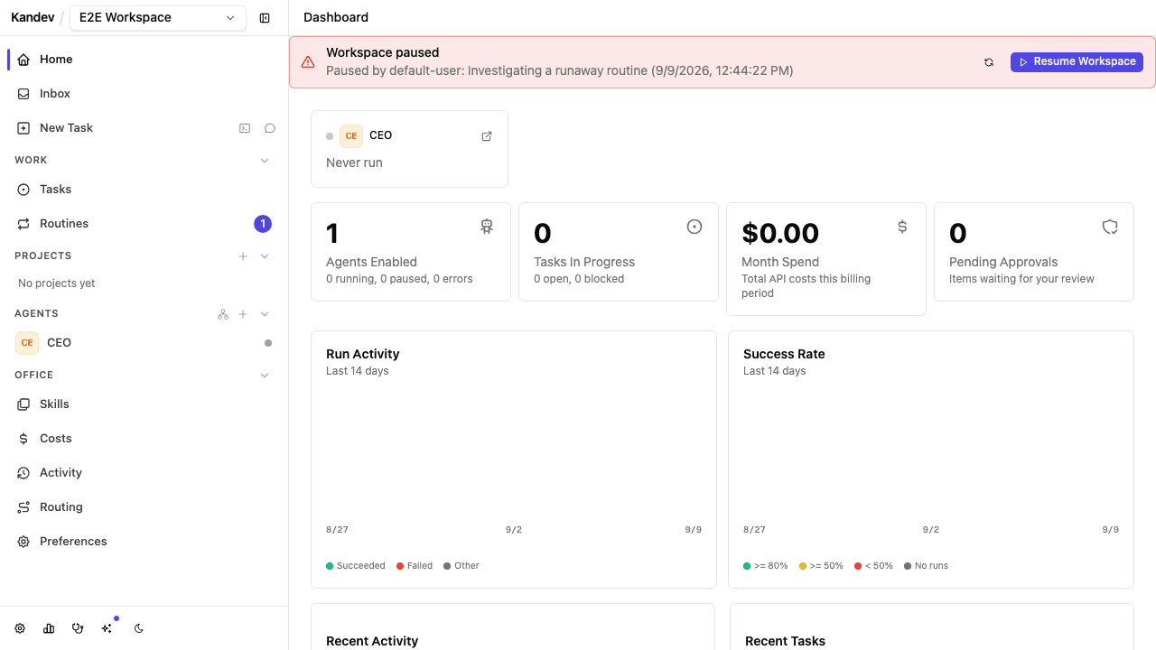Screen dimensions: 1156x650
Task: Collapse the Work section chevron
Action: (x=265, y=161)
